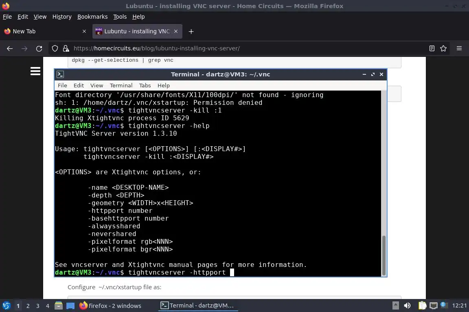Open Lubuntu start menu icon
This screenshot has width=469, height=312.
click(6, 305)
